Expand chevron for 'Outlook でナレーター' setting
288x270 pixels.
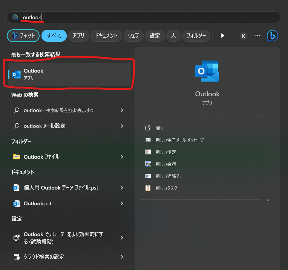(122, 238)
